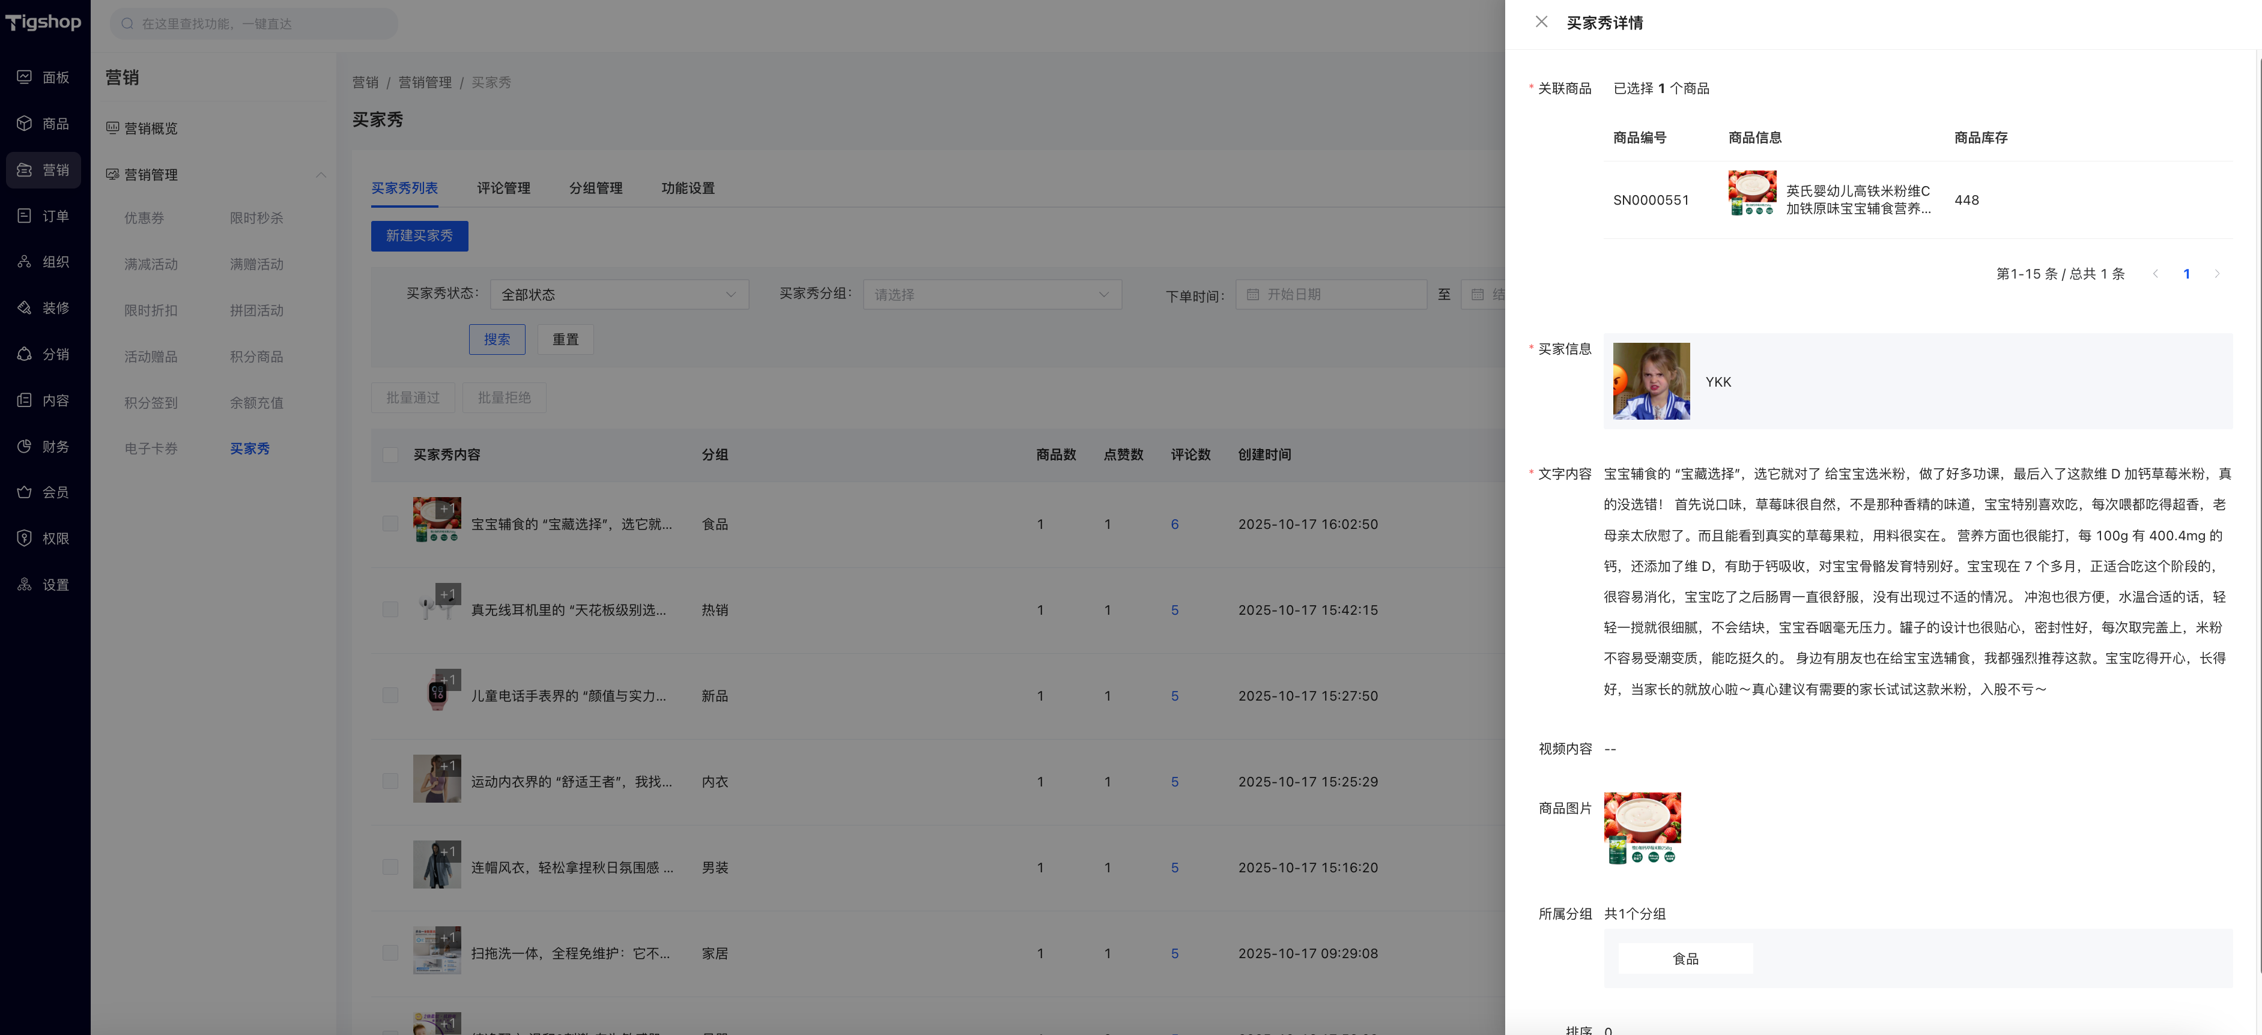Screen dimensions: 2262x1035
Task: Open 设置 settings sidebar icon
Action: 25,585
